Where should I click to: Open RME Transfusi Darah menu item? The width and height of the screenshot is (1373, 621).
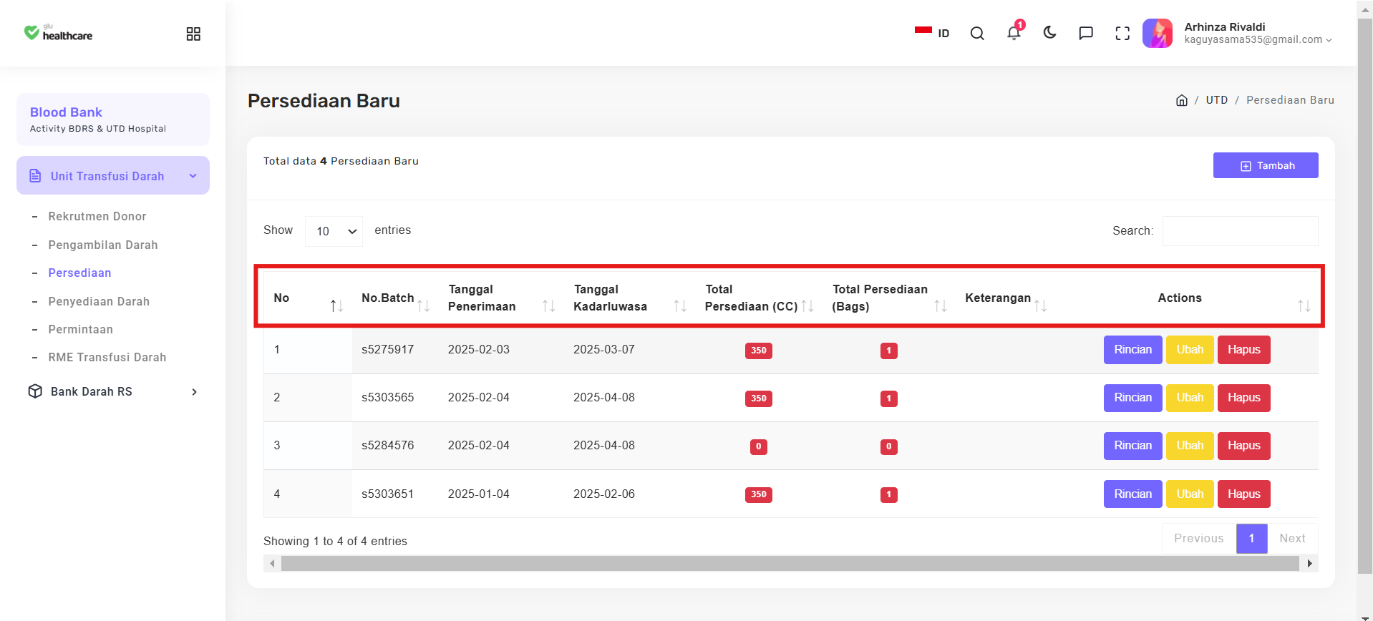107,357
